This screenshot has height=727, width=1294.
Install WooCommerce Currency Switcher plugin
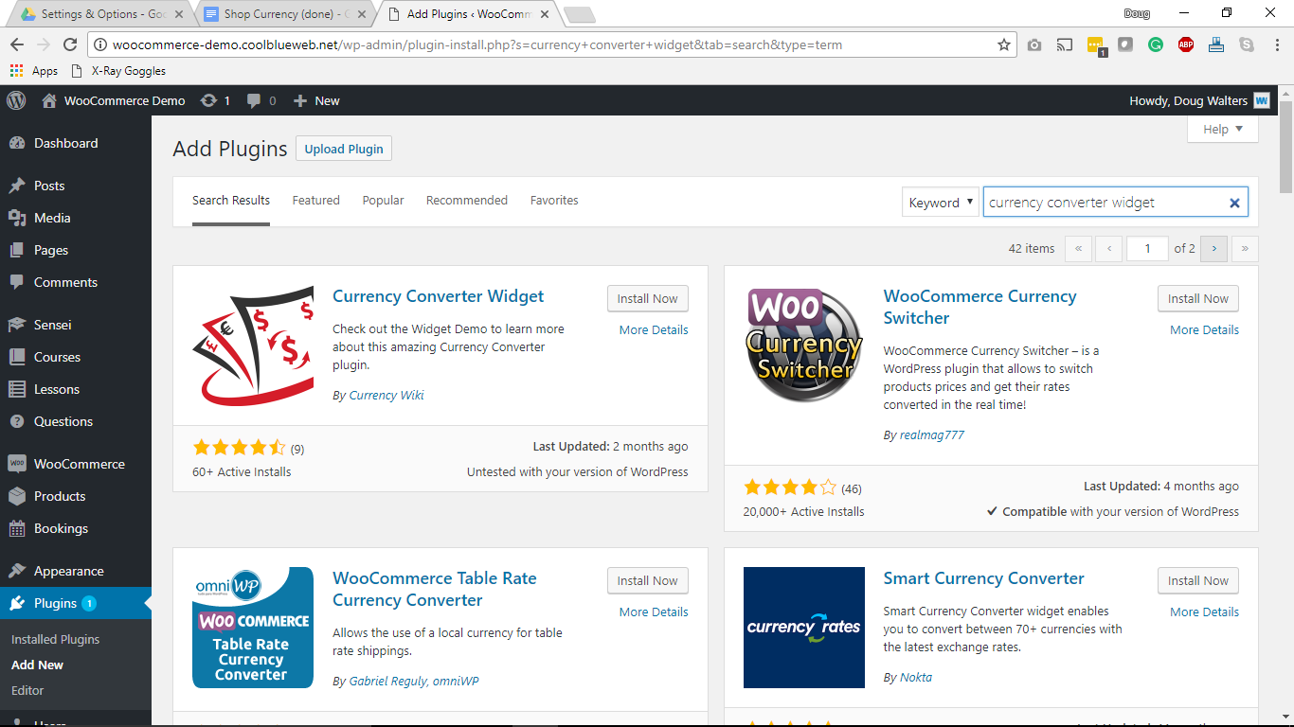point(1198,298)
